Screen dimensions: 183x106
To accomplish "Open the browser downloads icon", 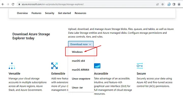I will tap(169, 4).
